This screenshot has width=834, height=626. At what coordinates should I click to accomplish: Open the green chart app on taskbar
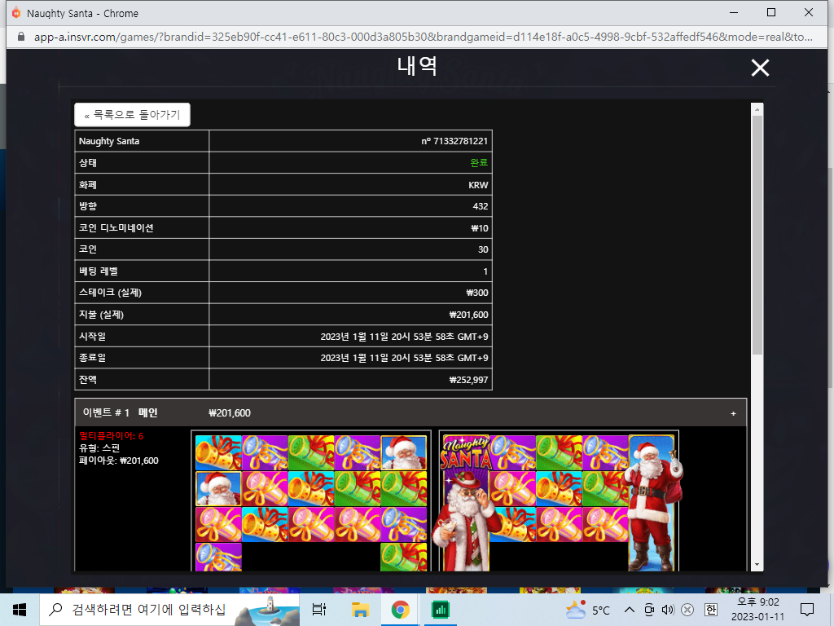tap(441, 610)
